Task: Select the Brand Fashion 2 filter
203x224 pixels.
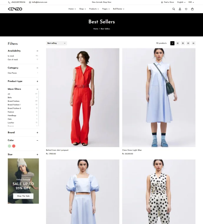Action: 14,108
